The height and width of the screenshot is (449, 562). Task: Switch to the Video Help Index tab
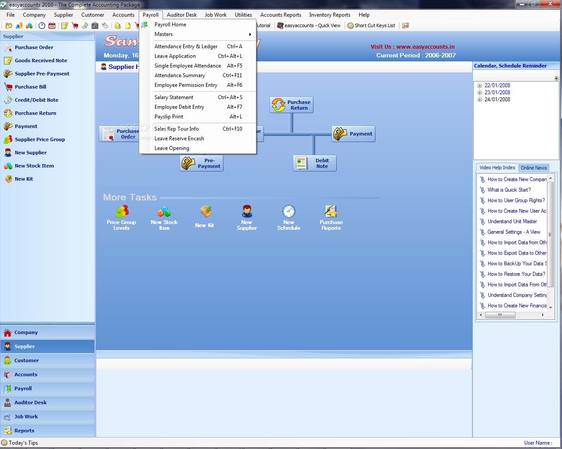pyautogui.click(x=497, y=167)
